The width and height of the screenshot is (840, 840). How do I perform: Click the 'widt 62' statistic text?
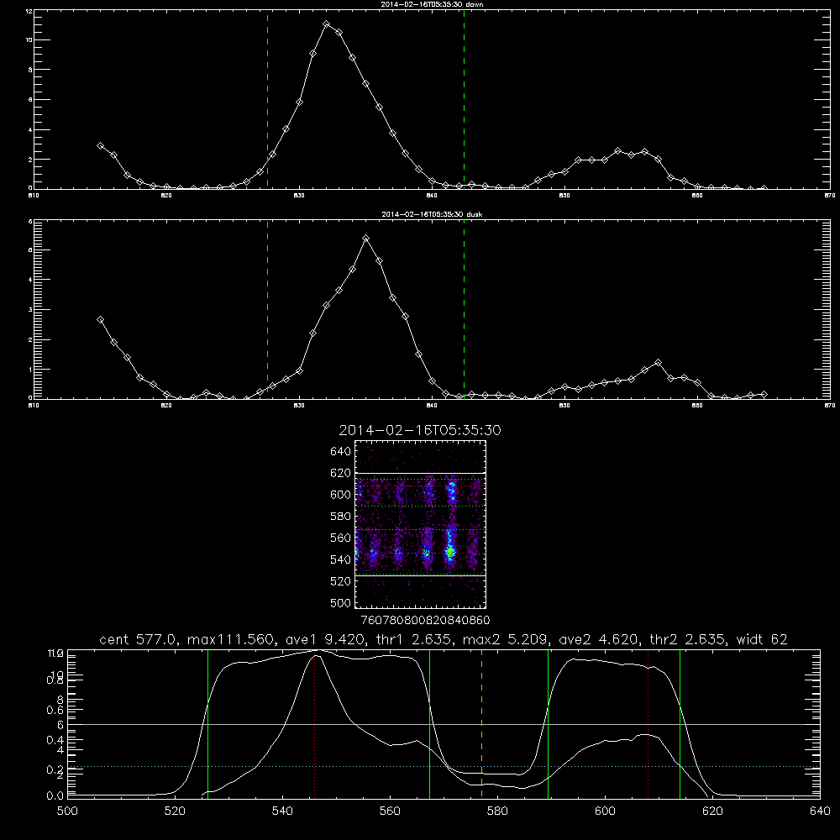(762, 639)
